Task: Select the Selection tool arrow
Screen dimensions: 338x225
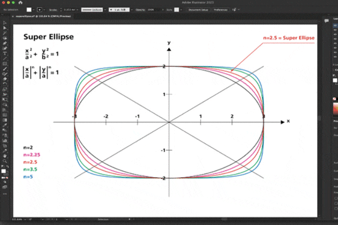Action: [5, 22]
